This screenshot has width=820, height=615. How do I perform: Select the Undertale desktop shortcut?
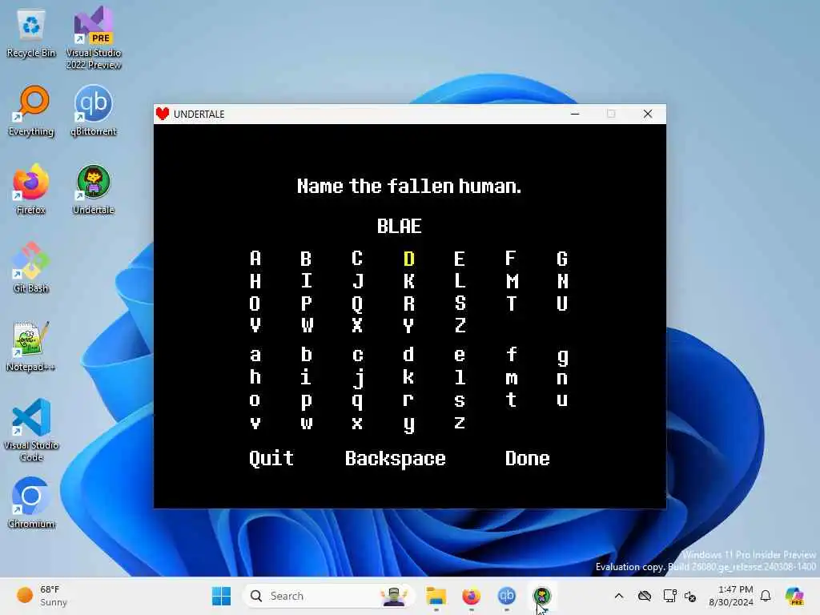pos(94,189)
